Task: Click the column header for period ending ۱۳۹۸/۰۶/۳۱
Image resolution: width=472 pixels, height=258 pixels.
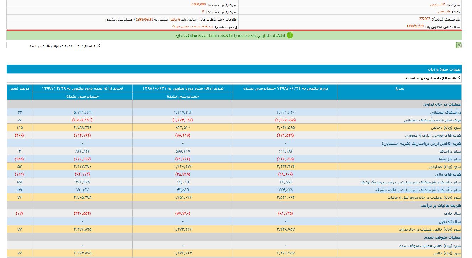Action: 285,92
